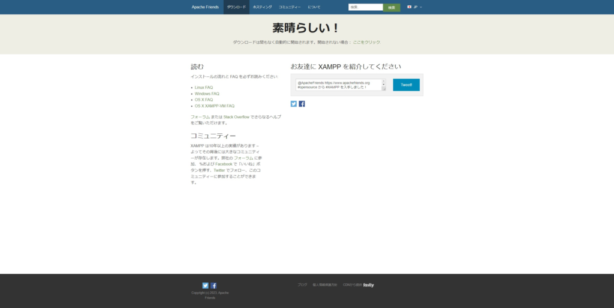The image size is (614, 308).
Task: Click the CDNから提供 footer text
Action: tap(353, 285)
